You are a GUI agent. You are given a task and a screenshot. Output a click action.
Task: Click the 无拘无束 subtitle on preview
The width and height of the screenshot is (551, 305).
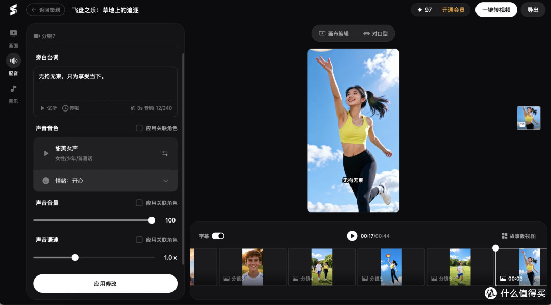(353, 180)
